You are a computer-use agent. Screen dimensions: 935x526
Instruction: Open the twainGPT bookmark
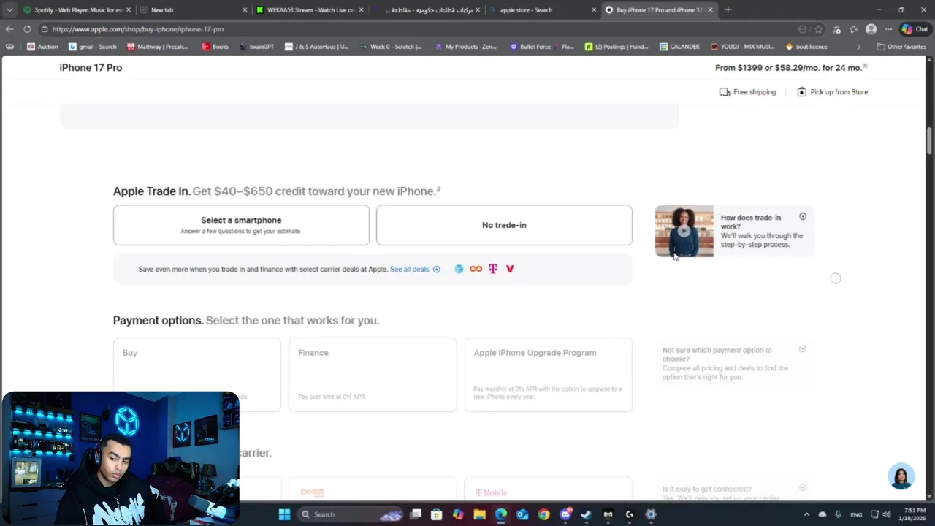(256, 47)
